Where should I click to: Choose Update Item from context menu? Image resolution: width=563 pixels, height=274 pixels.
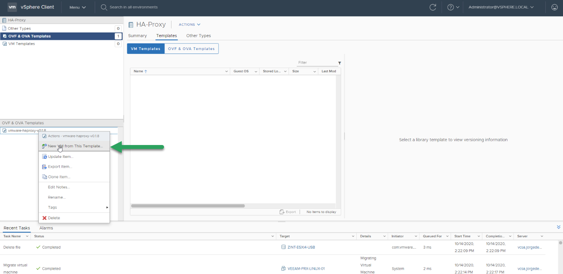(x=74, y=156)
